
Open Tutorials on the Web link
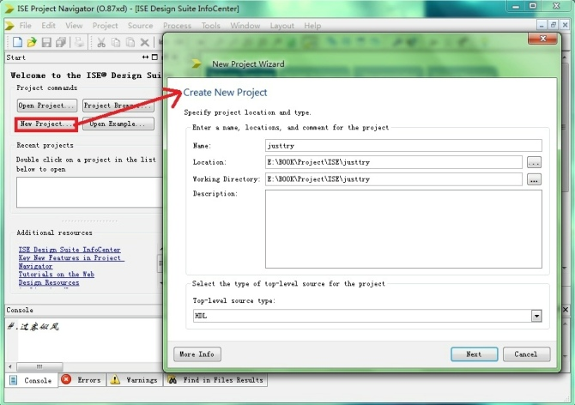click(x=57, y=275)
